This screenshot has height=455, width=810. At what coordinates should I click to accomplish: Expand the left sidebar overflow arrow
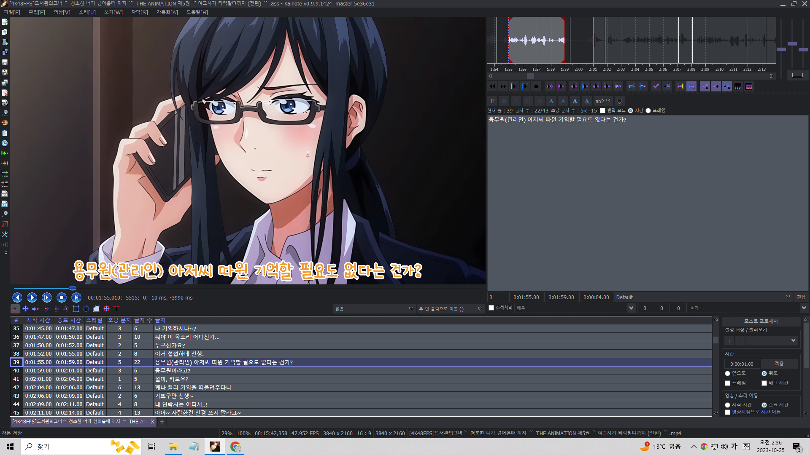click(x=5, y=253)
